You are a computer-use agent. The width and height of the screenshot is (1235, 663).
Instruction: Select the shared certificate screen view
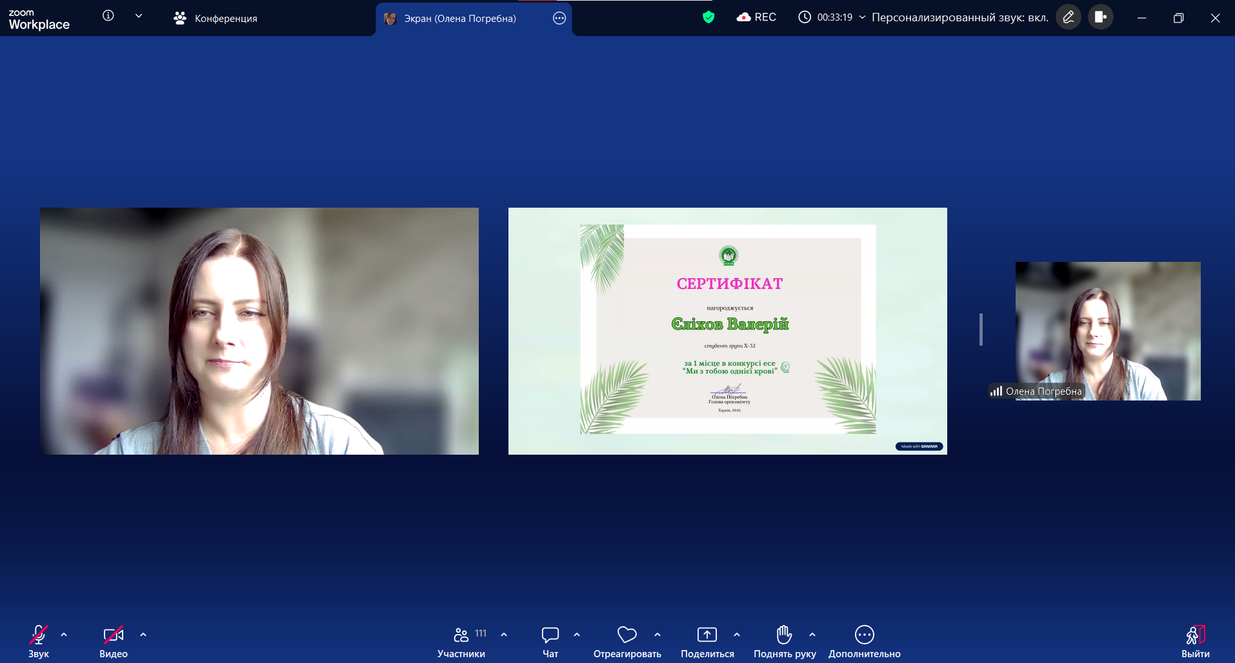[727, 331]
